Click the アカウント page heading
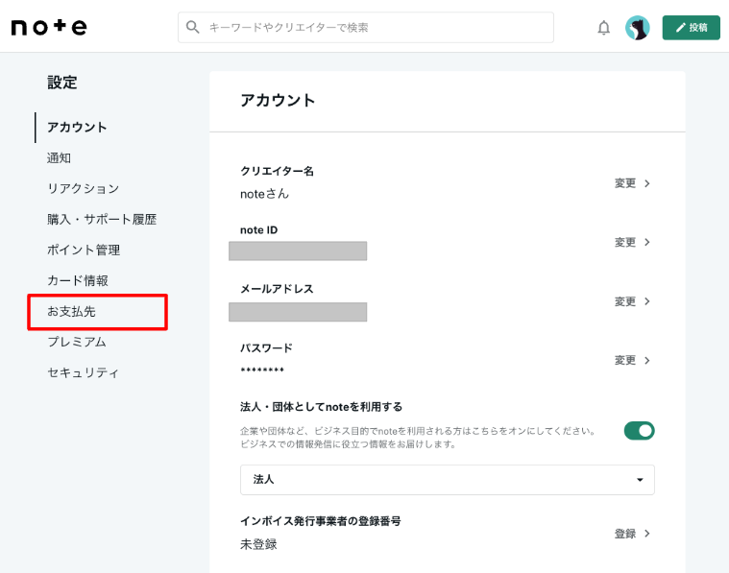Image resolution: width=729 pixels, height=573 pixels. coord(278,101)
